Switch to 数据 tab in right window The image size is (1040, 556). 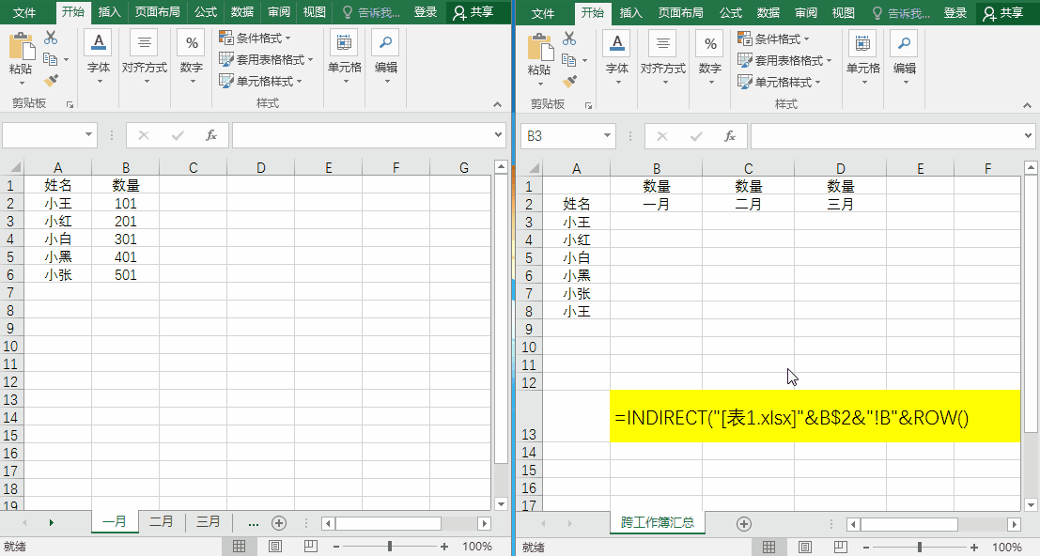[768, 12]
